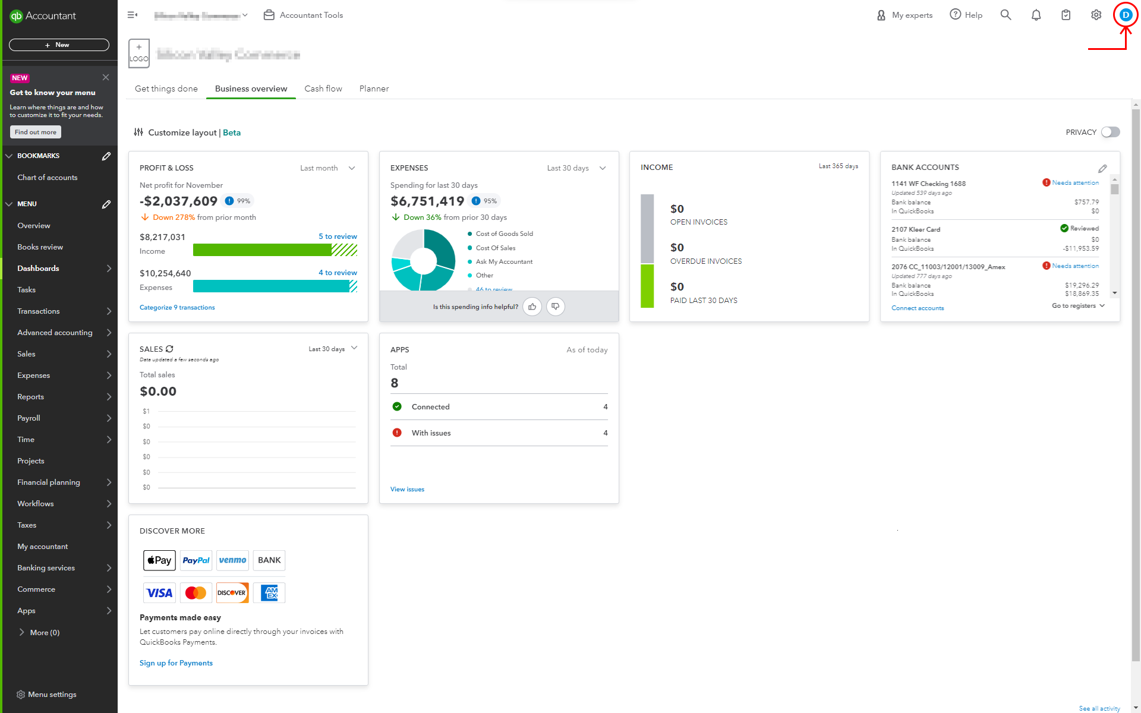This screenshot has height=713, width=1141.
Task: Click Bank Accounts scrollbar down arrow
Action: point(1115,293)
